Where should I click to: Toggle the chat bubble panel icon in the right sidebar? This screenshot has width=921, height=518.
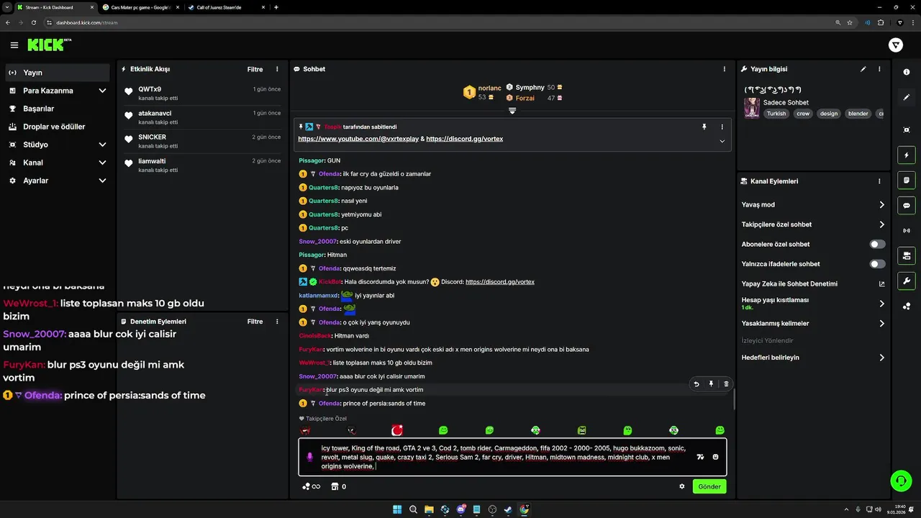(x=907, y=205)
